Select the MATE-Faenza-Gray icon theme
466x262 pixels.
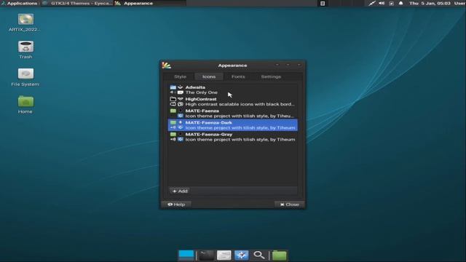coord(233,137)
